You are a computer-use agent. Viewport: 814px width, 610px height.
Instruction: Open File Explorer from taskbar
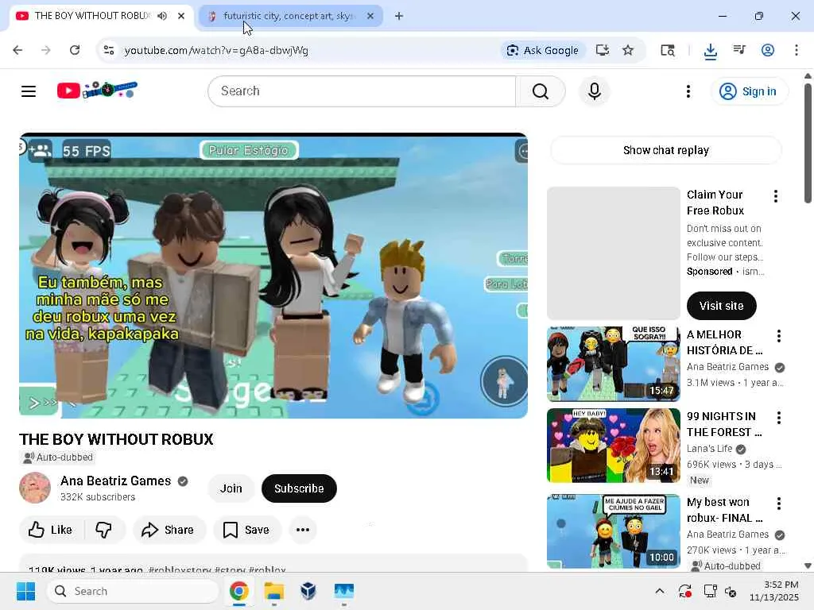tap(273, 591)
